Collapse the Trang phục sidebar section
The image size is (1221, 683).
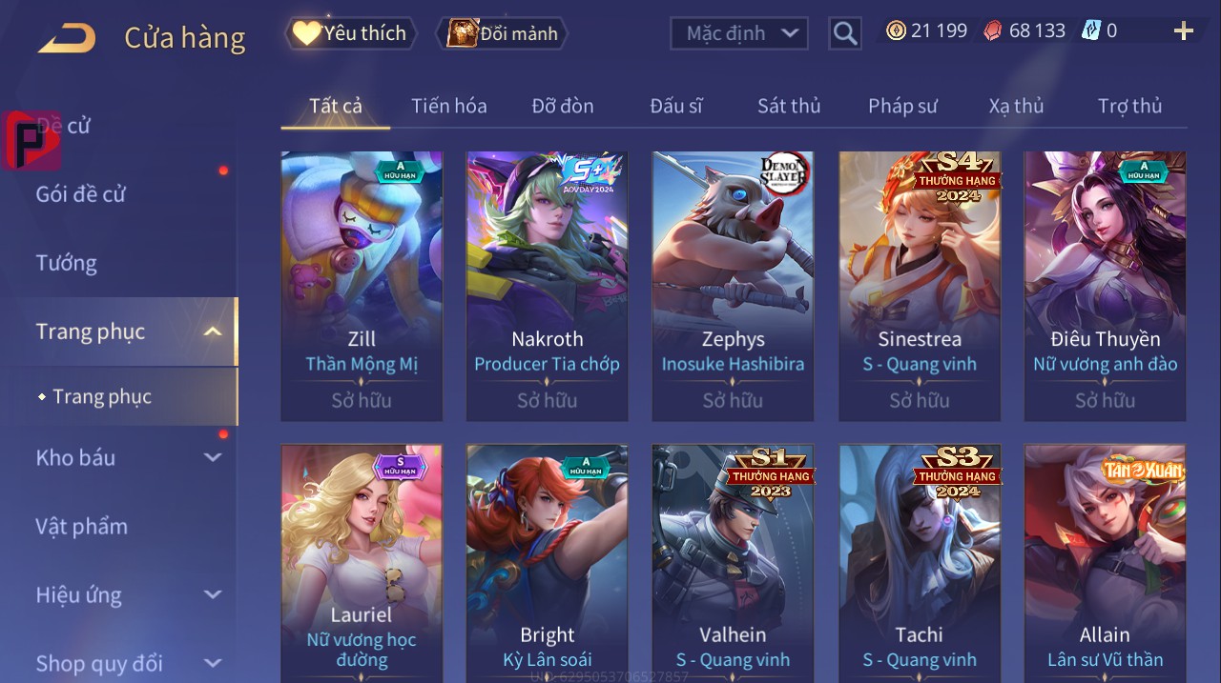pos(214,331)
